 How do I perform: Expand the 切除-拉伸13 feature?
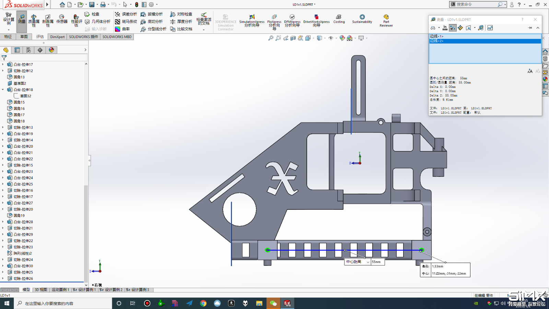click(3, 127)
